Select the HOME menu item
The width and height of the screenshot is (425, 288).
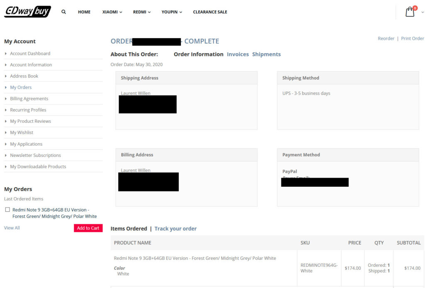tap(84, 12)
